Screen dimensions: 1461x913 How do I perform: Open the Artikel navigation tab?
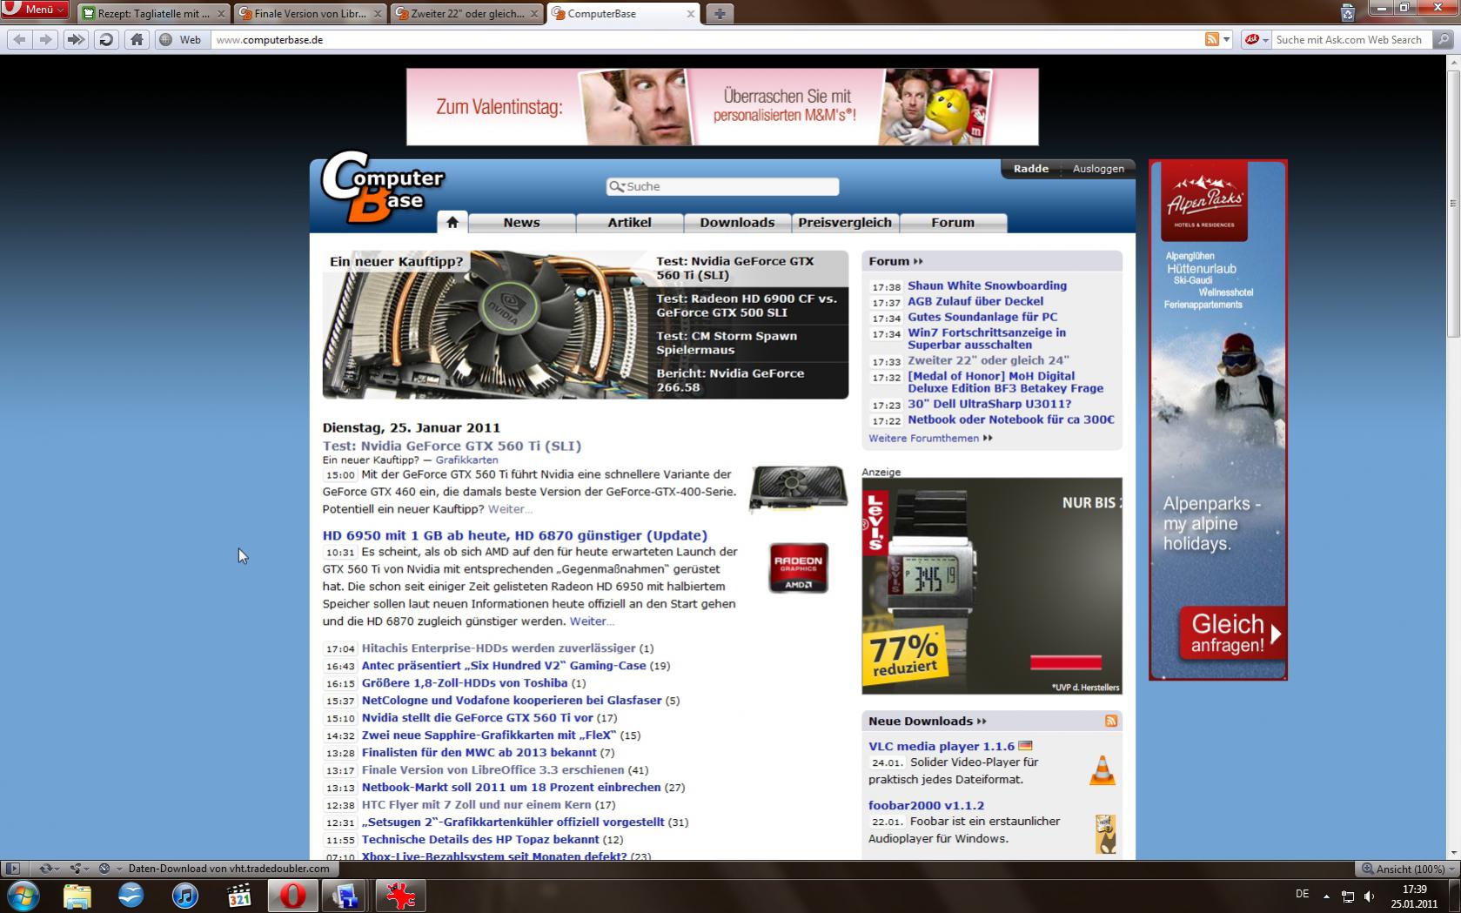point(629,223)
